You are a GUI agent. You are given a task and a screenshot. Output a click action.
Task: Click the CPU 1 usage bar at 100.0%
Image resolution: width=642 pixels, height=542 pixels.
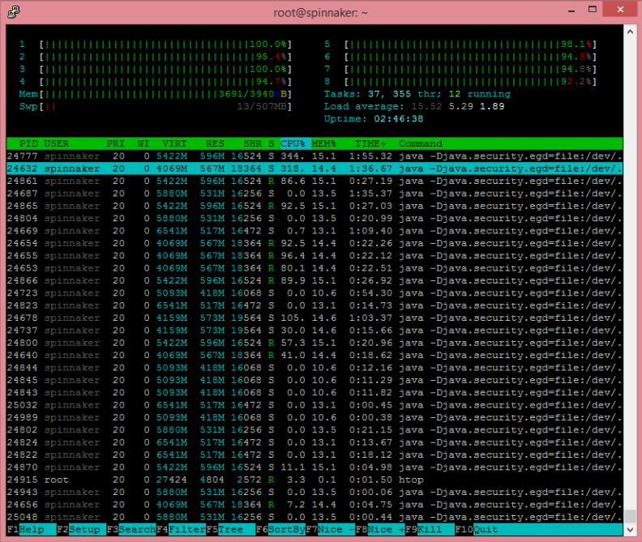pyautogui.click(x=165, y=45)
